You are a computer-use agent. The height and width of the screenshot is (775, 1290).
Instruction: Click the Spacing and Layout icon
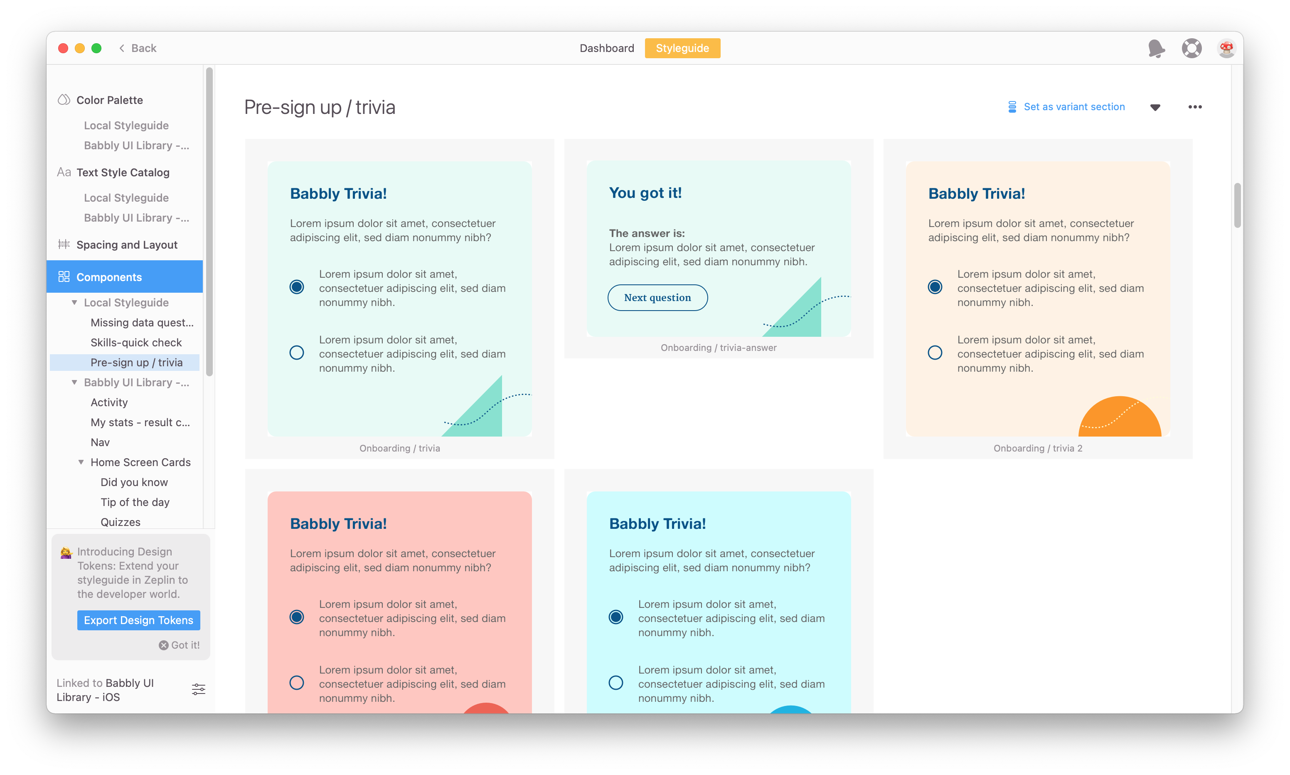[x=64, y=244]
